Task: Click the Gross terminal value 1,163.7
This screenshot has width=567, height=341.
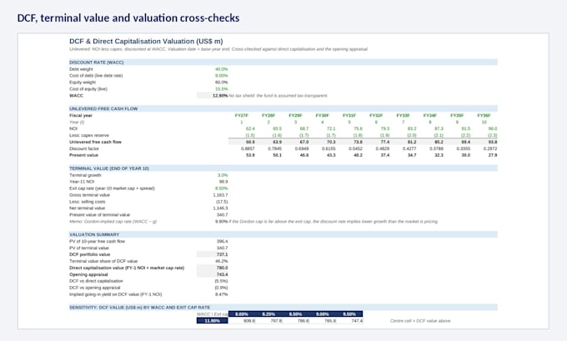Action: 221,195
